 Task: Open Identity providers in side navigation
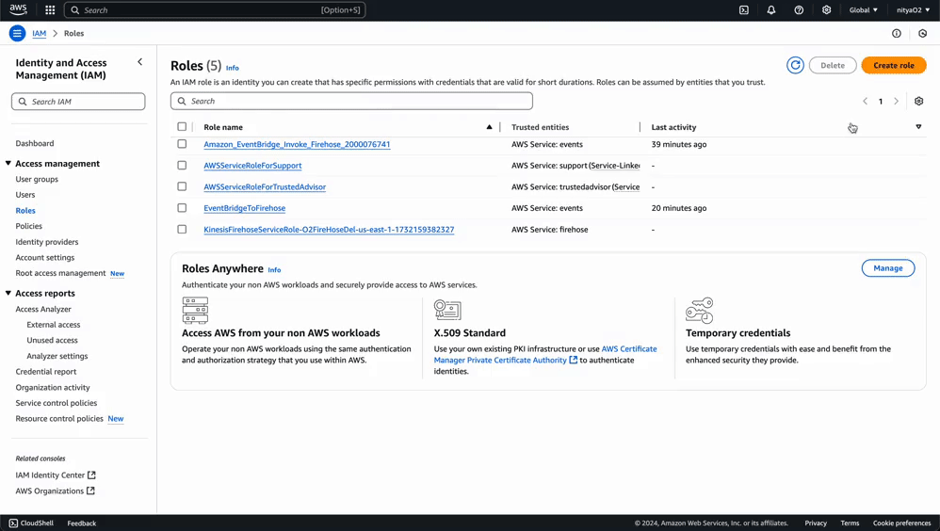(x=47, y=242)
